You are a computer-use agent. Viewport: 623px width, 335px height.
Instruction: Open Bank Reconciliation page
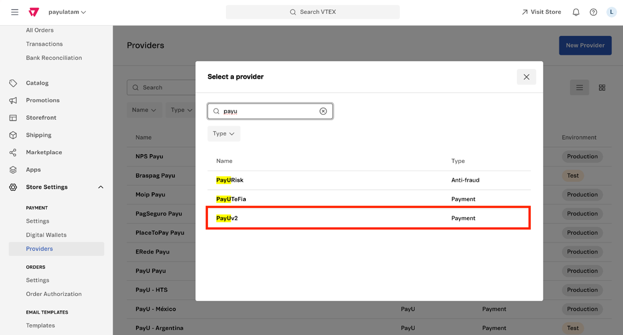click(54, 58)
